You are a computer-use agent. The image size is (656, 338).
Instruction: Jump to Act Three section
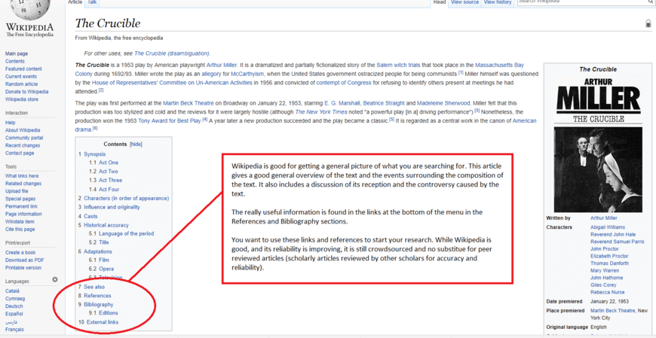(x=110, y=181)
